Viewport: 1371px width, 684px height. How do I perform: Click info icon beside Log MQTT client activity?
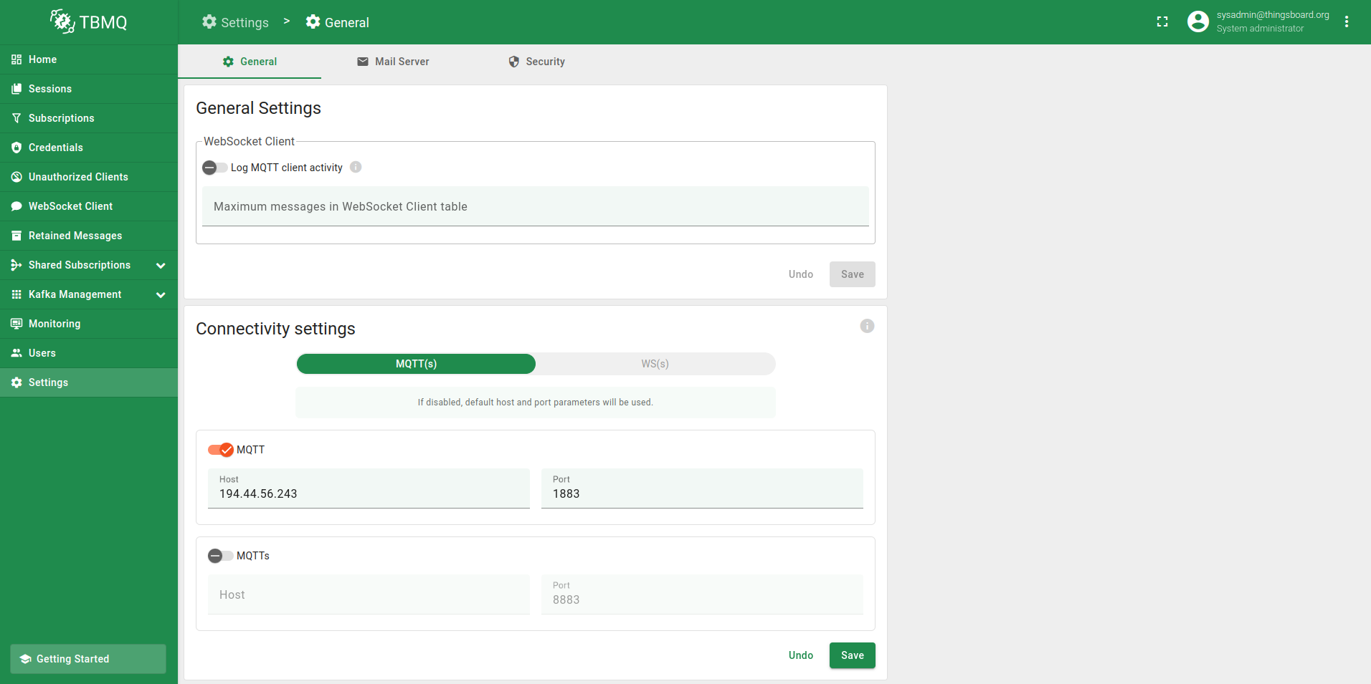point(356,168)
